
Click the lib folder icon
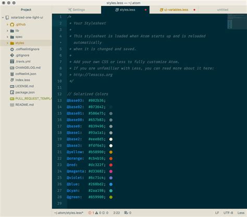tap(12, 31)
